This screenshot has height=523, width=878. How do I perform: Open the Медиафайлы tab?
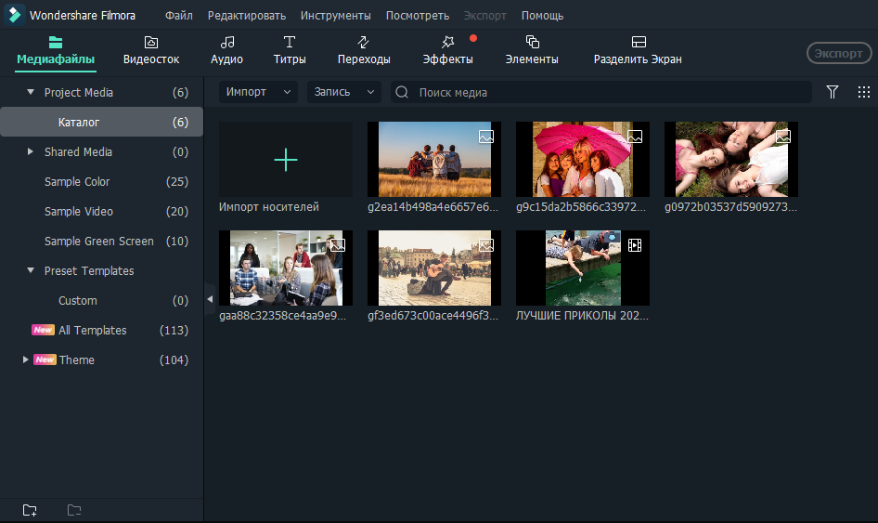coord(56,52)
